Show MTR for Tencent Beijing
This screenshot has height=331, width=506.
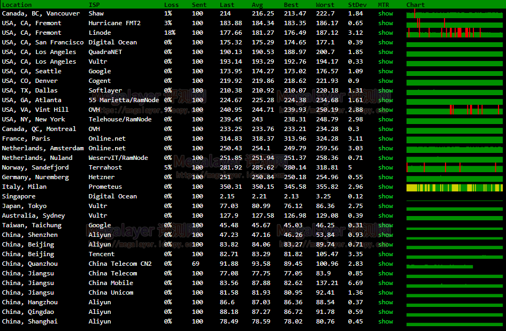[x=386, y=254]
